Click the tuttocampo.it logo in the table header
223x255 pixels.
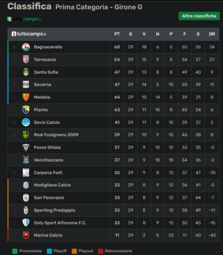click(29, 34)
